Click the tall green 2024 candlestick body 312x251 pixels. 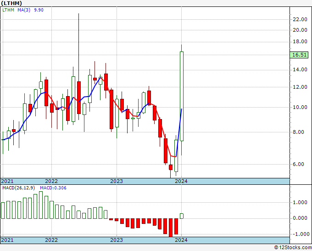point(182,96)
